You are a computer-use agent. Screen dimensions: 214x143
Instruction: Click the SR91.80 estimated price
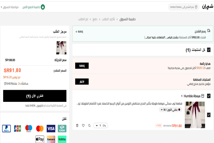[12, 70]
